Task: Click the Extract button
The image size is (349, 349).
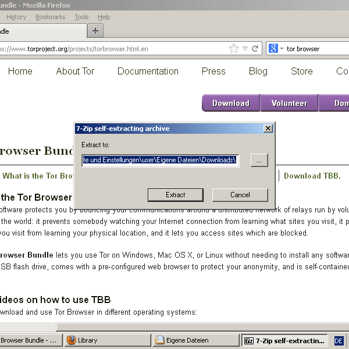Action: [x=176, y=195]
